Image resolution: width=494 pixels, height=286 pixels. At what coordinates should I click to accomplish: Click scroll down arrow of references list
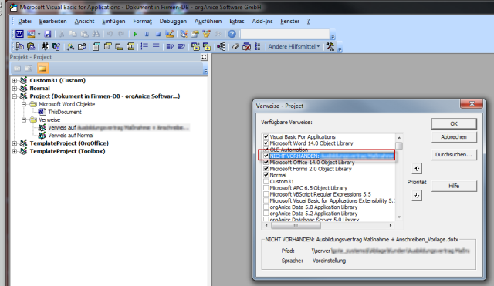click(399, 217)
